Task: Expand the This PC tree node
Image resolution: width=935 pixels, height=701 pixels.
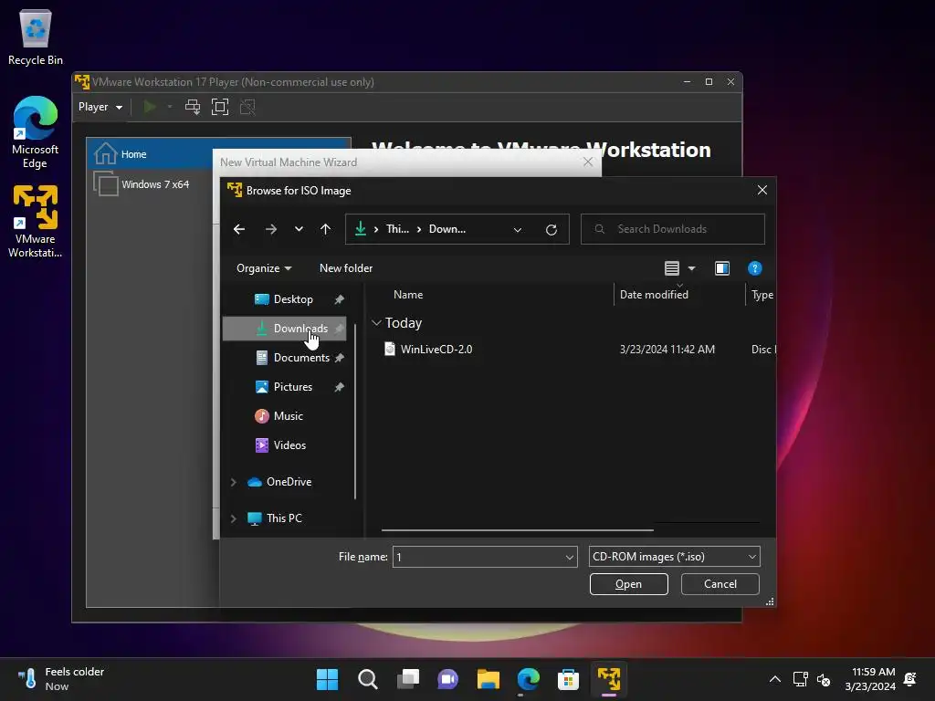Action: click(234, 518)
